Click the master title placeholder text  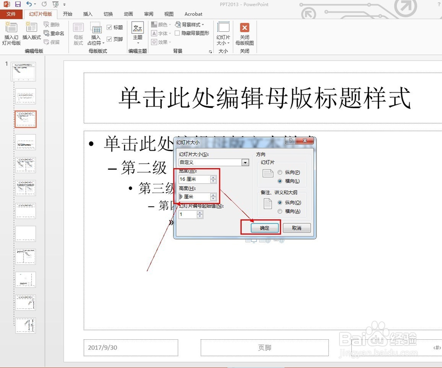coord(264,98)
